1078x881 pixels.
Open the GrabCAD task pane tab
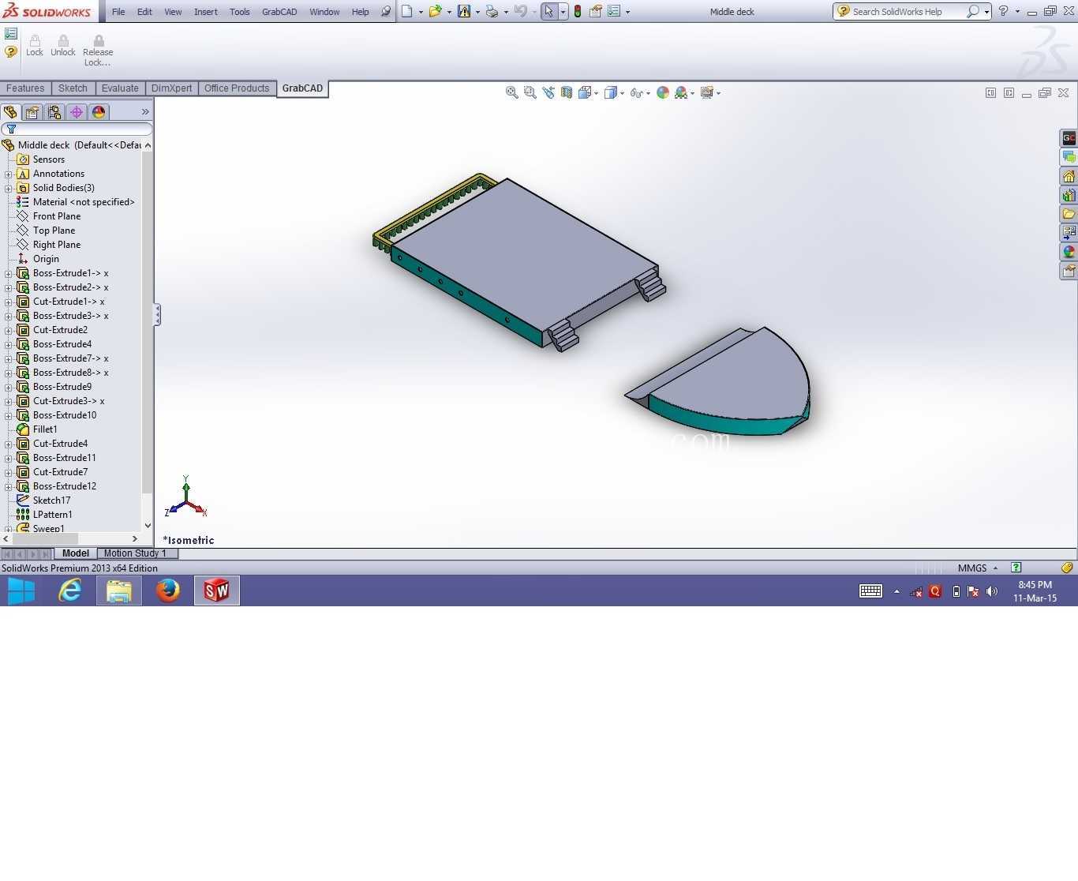coord(1069,138)
